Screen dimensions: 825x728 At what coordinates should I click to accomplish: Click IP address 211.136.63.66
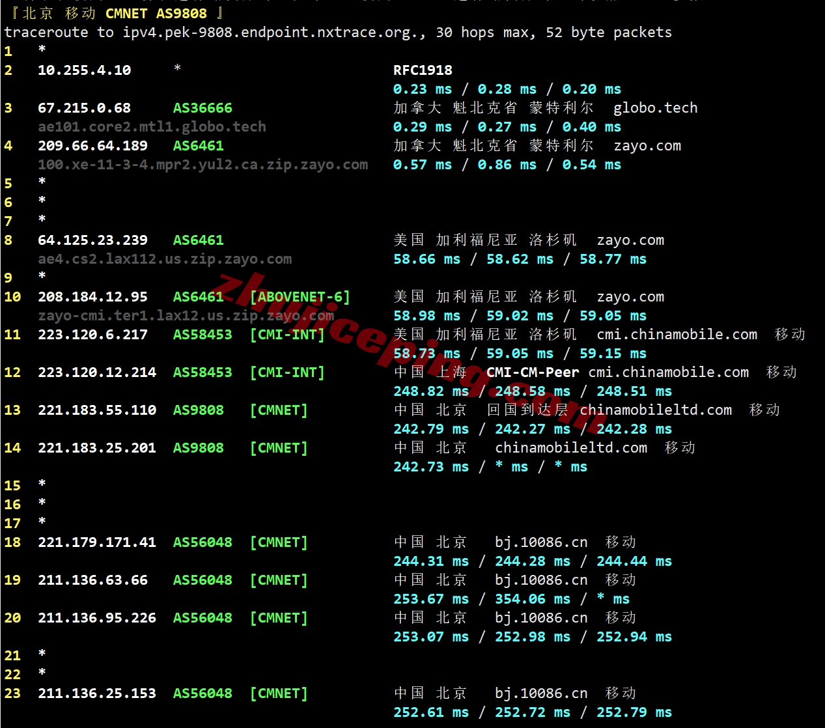point(93,580)
